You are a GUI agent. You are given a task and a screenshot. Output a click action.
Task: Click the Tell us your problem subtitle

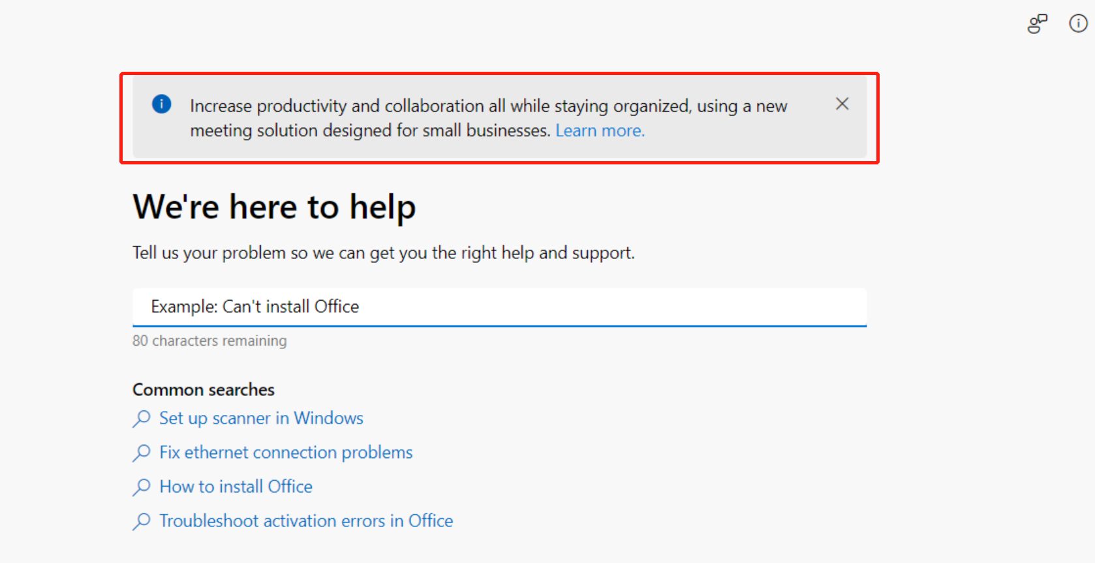tap(383, 253)
